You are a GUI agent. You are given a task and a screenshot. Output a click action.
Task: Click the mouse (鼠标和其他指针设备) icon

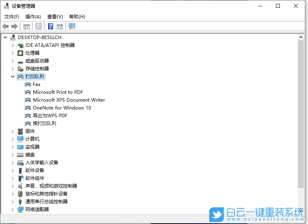20,194
